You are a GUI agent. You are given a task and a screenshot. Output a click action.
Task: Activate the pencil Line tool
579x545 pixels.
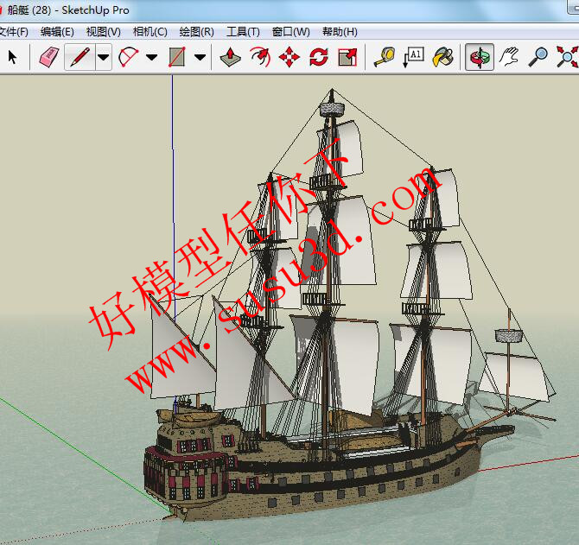click(x=80, y=57)
